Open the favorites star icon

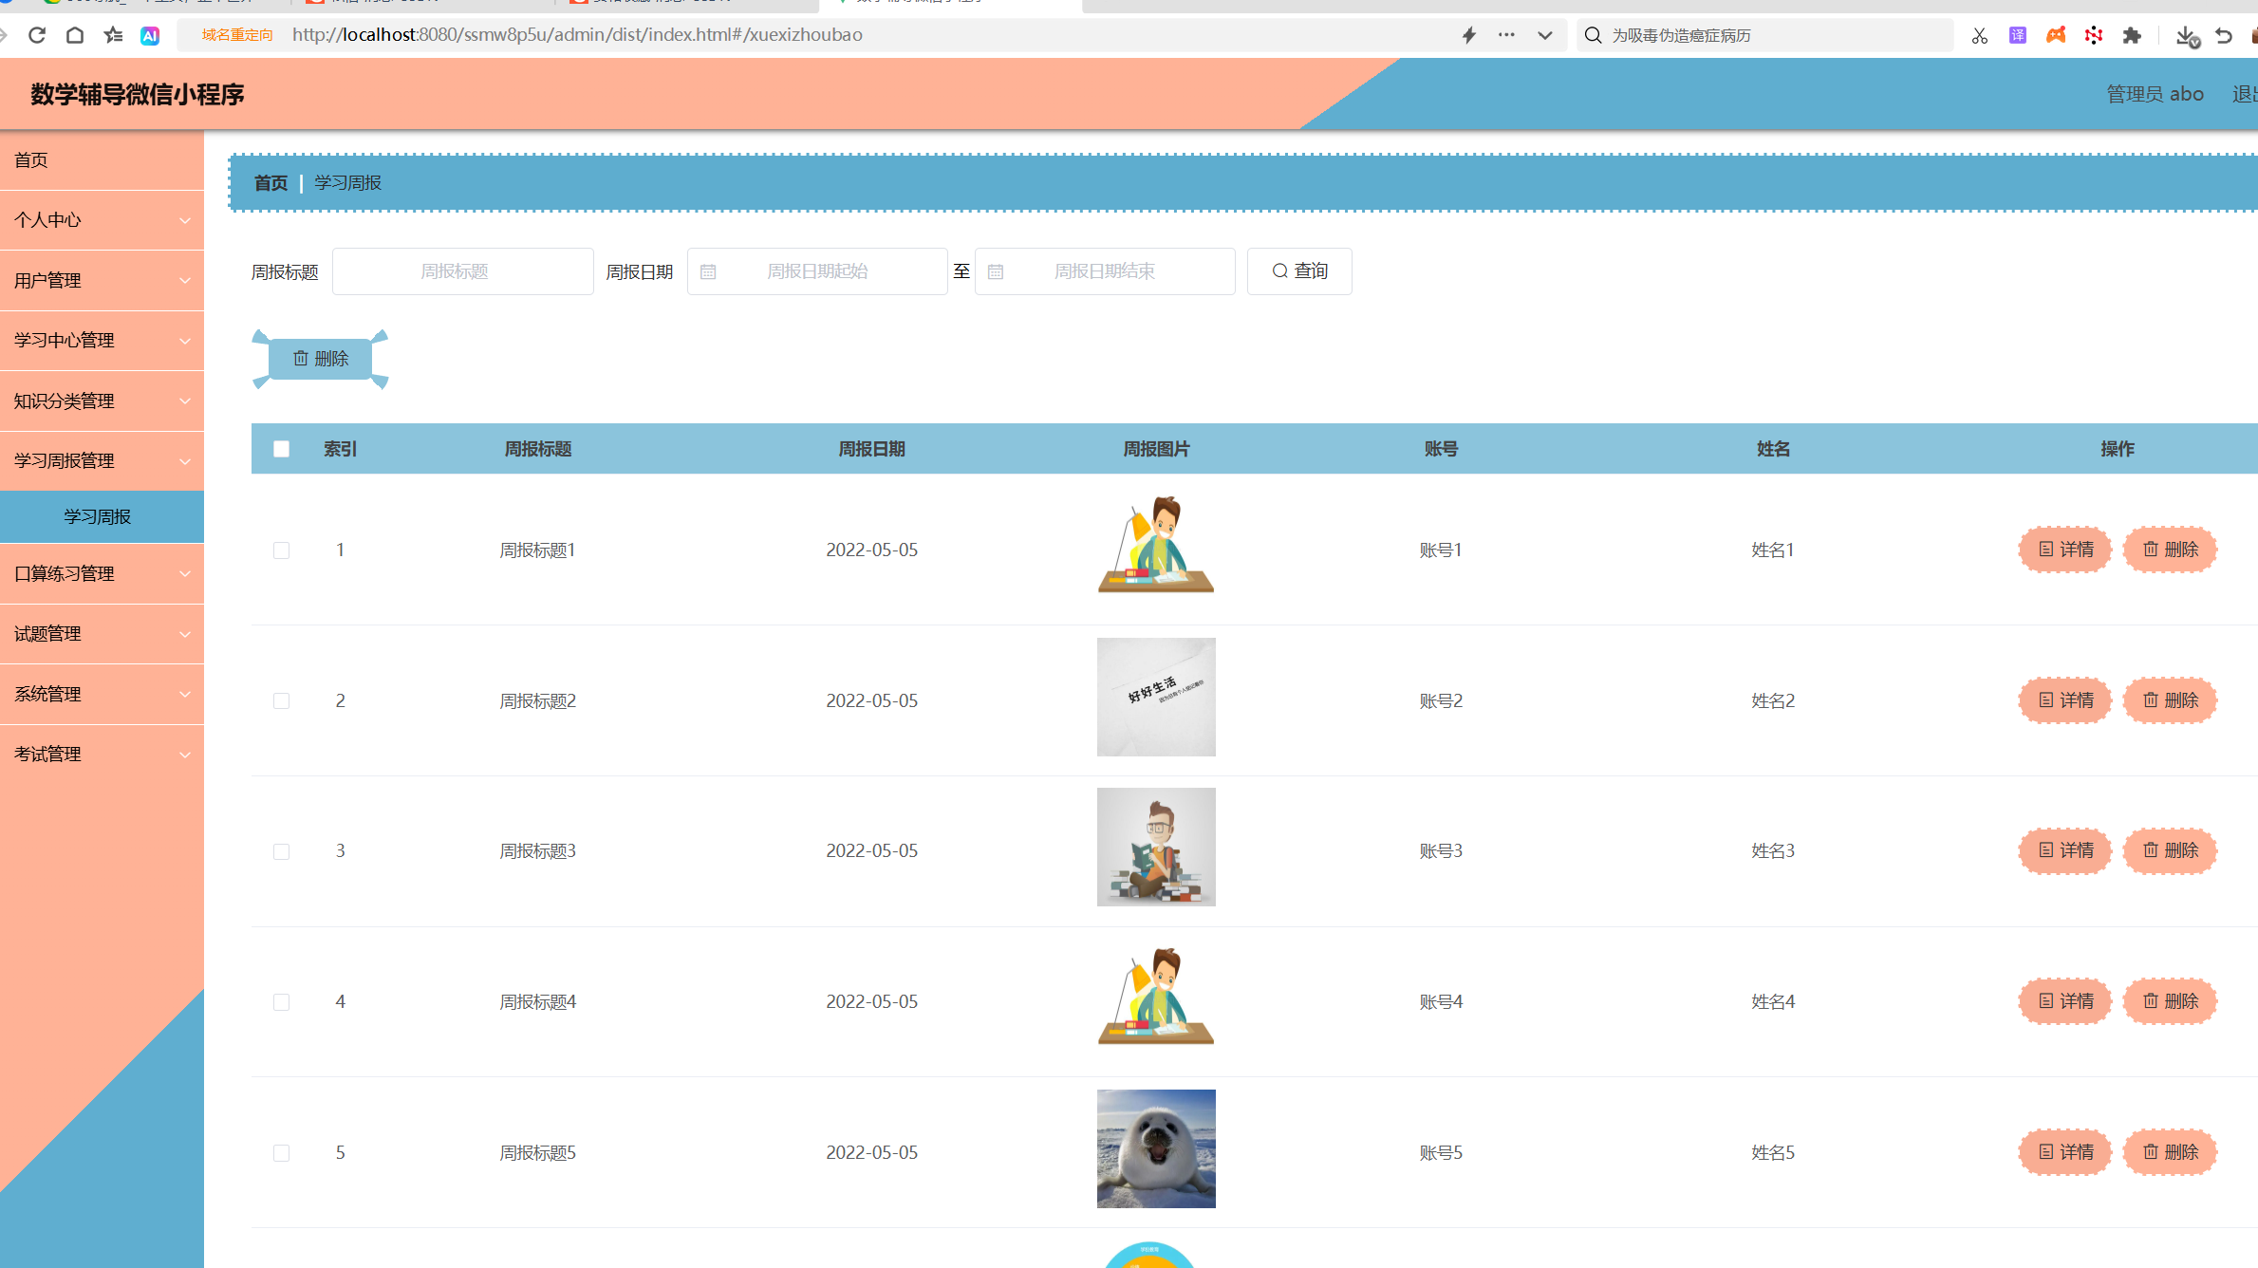[113, 35]
